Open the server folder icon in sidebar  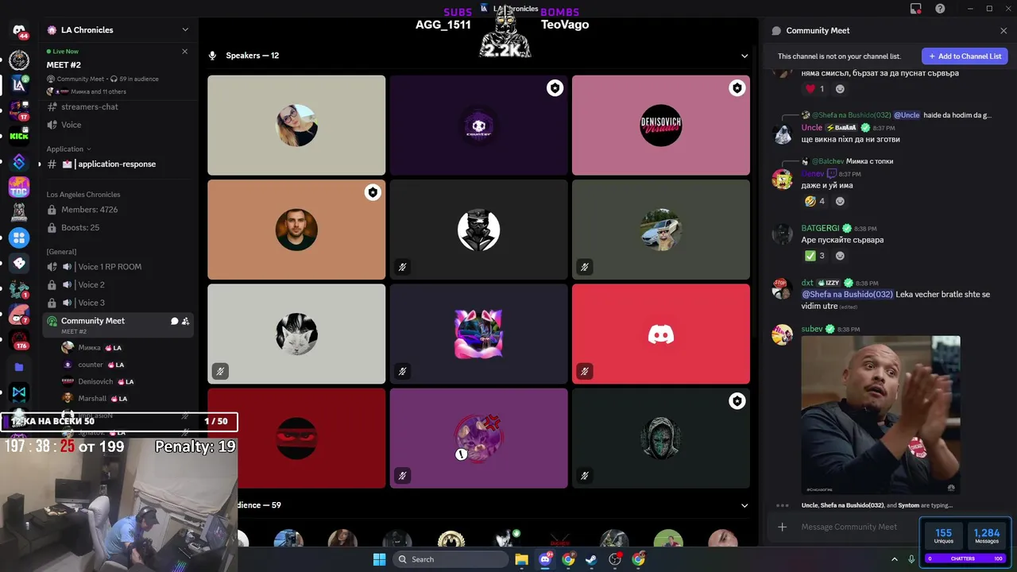coord(19,367)
